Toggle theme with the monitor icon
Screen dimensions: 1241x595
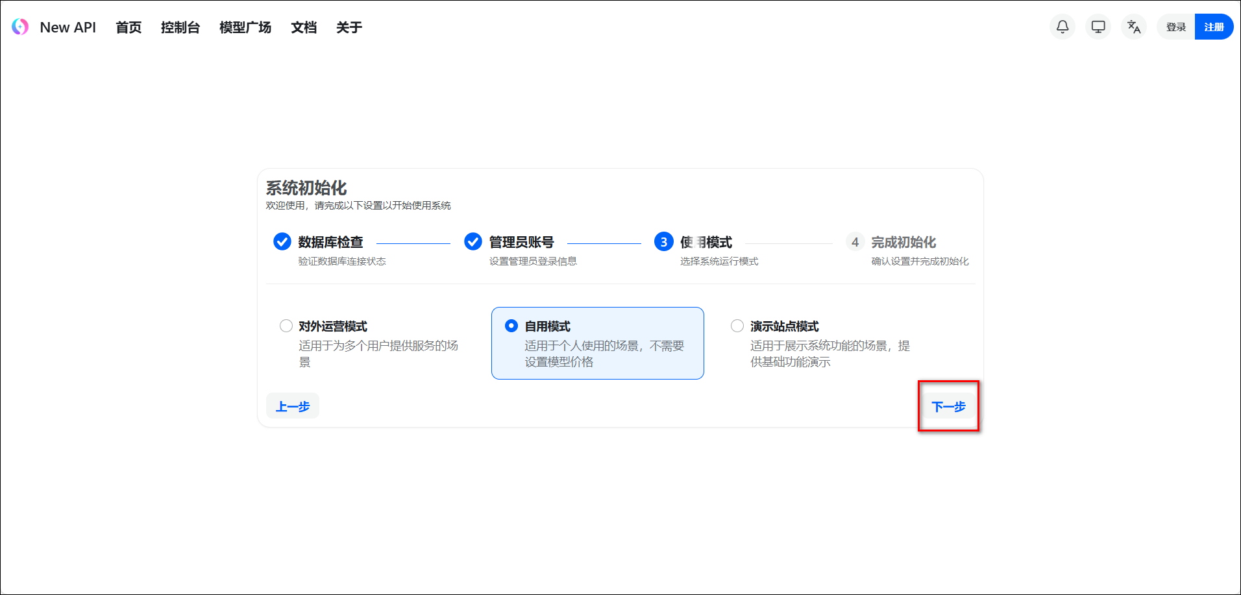[1098, 27]
